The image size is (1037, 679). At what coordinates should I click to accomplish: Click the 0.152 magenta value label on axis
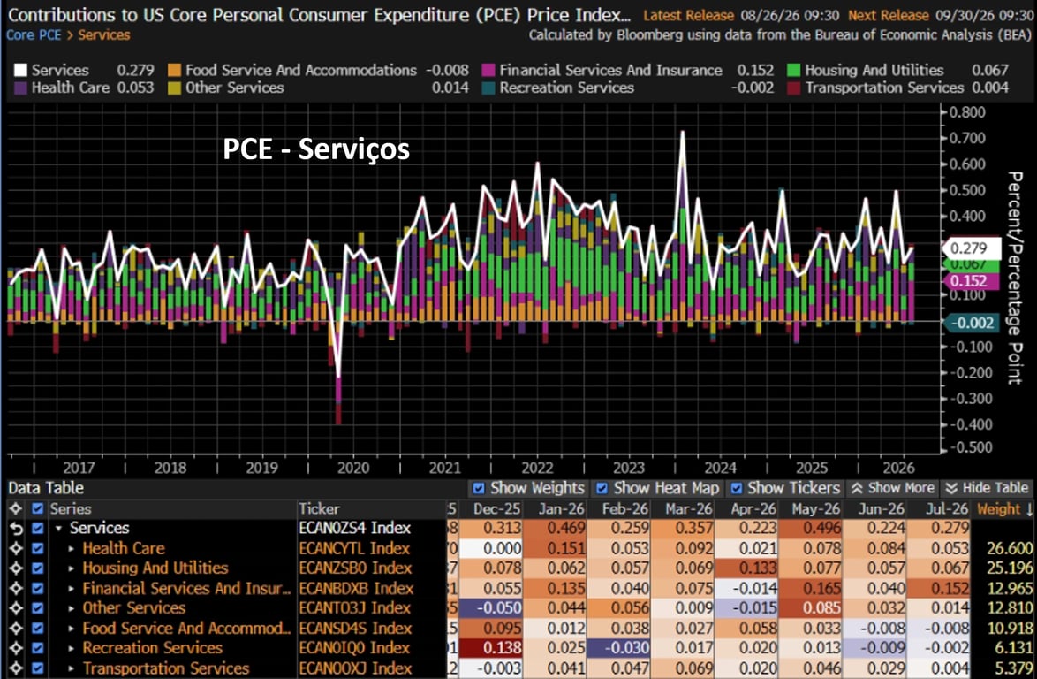[971, 280]
